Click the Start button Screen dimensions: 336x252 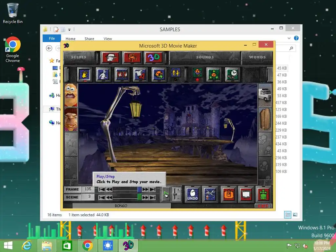[x=8, y=245]
